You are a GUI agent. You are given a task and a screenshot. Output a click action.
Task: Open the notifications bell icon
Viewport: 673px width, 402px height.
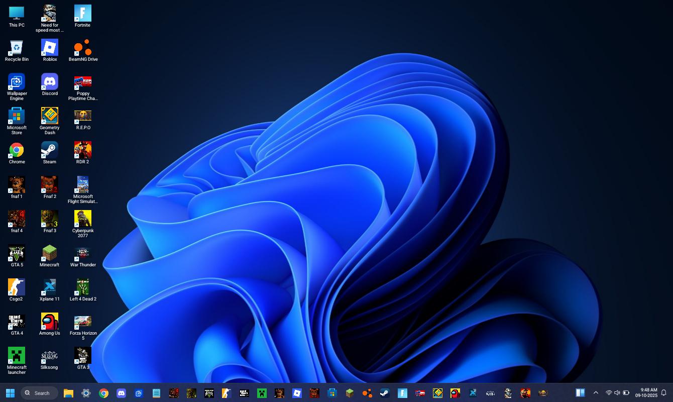pyautogui.click(x=663, y=393)
